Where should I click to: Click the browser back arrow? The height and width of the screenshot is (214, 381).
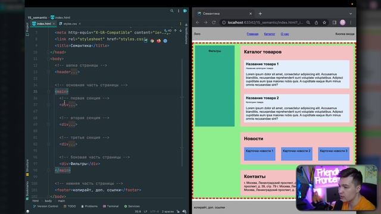click(x=198, y=23)
